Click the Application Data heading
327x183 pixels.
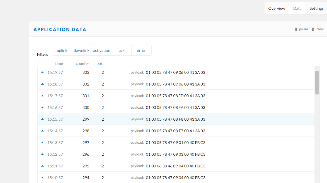[x=60, y=30]
